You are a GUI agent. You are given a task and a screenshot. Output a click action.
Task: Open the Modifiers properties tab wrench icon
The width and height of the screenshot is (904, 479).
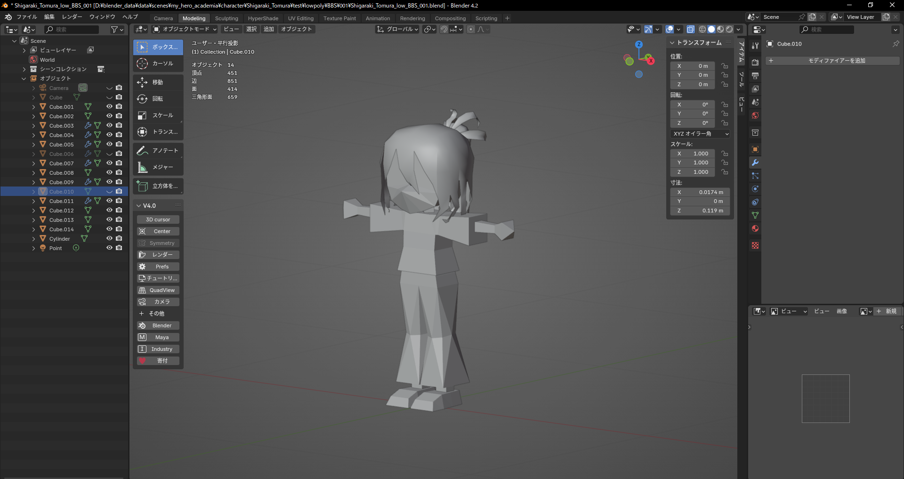755,162
